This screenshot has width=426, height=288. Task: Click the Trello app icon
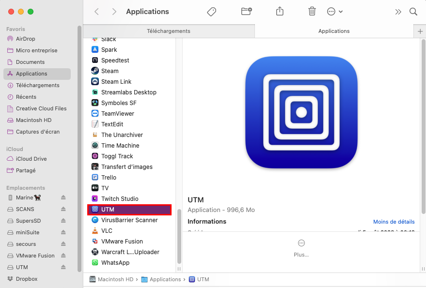[x=95, y=178]
